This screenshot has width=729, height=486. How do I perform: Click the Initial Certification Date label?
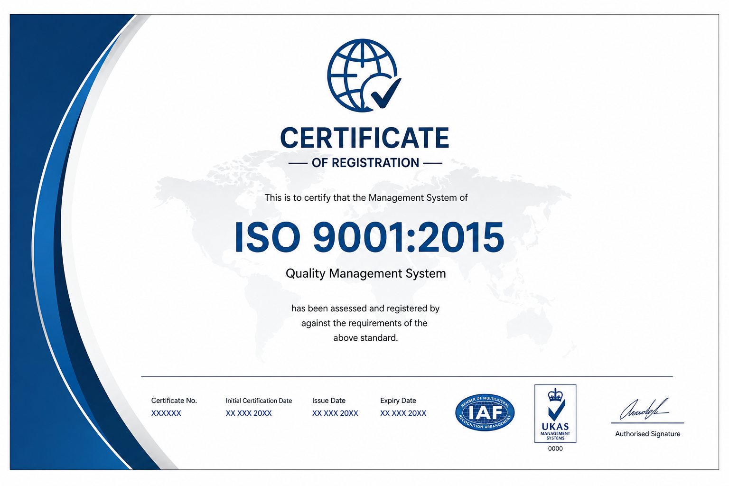[259, 401]
